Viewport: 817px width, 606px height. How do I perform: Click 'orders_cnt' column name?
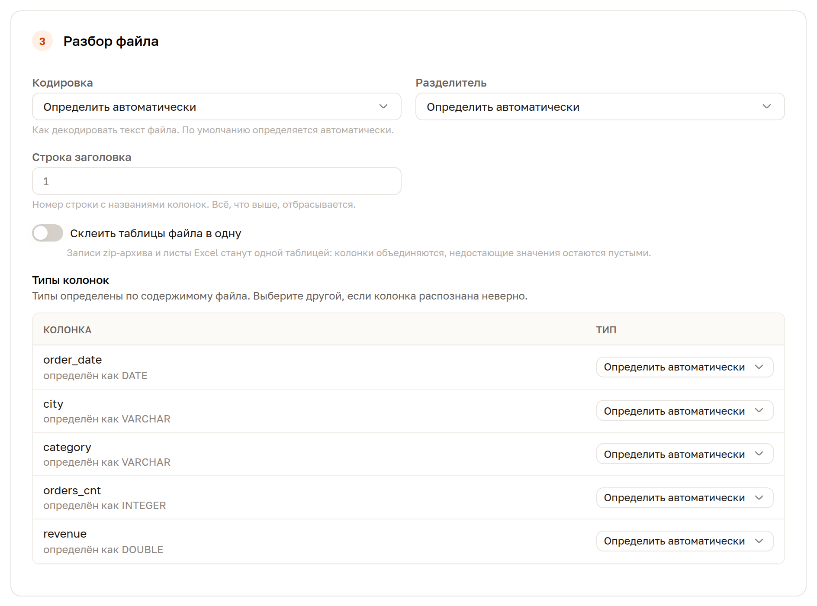click(72, 490)
